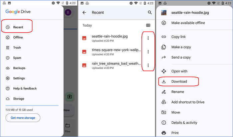Tap the back arrow beside Recent
The width and height of the screenshot is (233, 137).
coord(84,13)
